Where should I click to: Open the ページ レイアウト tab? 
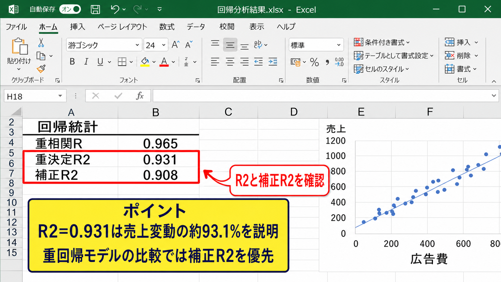(122, 27)
